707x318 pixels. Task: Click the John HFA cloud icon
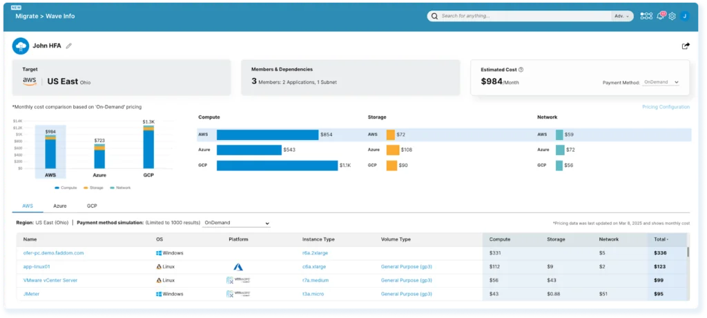[x=20, y=46]
